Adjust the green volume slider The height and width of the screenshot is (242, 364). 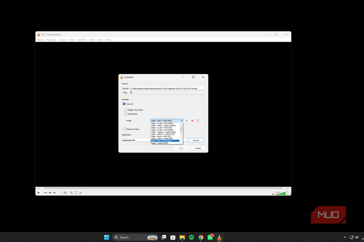281,193
